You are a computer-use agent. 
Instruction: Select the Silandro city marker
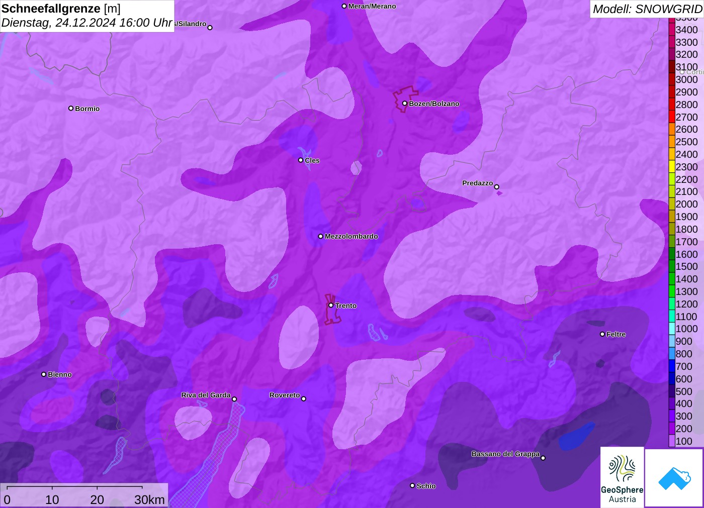pyautogui.click(x=210, y=28)
